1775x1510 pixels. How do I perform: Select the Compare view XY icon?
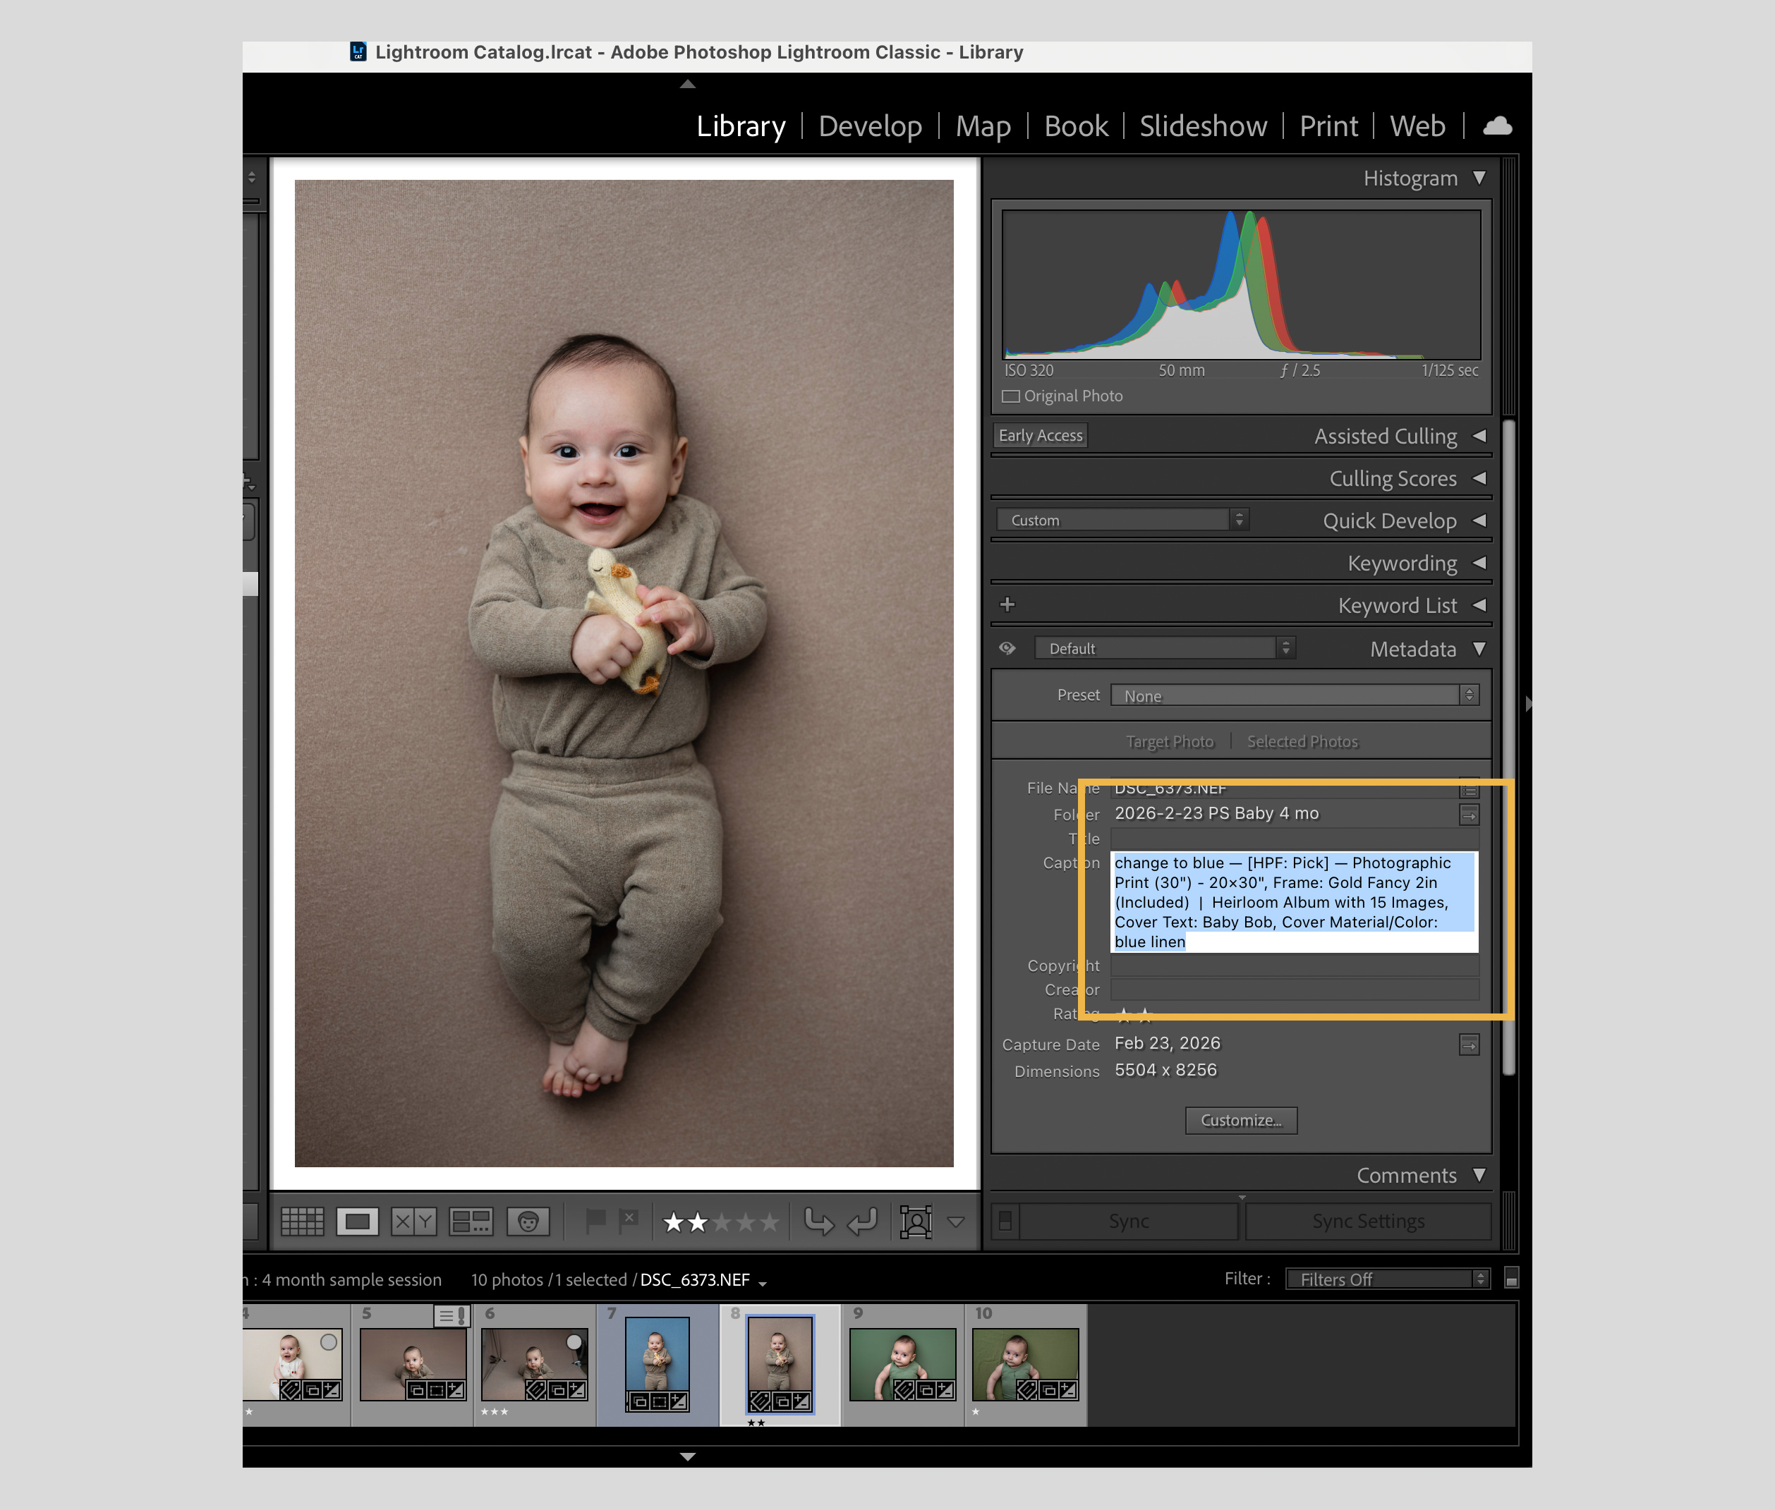pos(413,1222)
